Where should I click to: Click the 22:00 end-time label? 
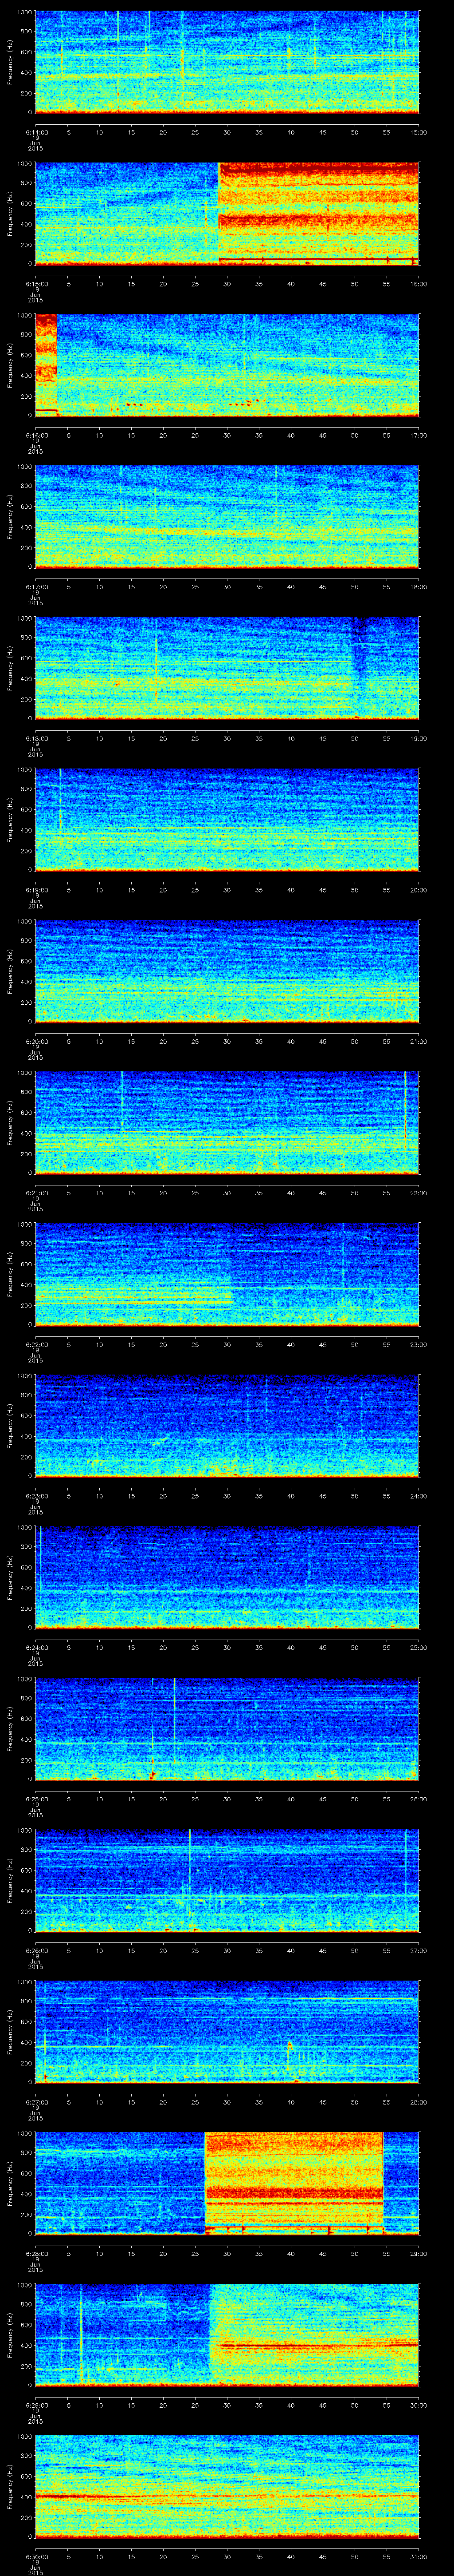[x=419, y=1193]
